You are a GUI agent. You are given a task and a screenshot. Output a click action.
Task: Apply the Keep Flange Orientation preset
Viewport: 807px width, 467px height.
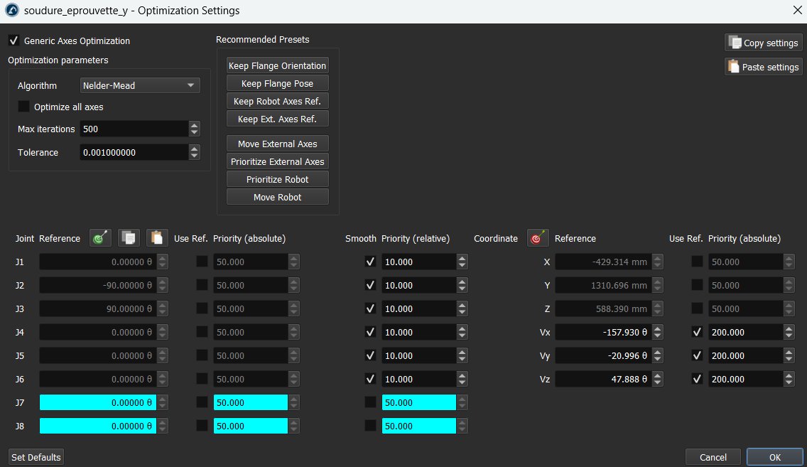click(277, 65)
